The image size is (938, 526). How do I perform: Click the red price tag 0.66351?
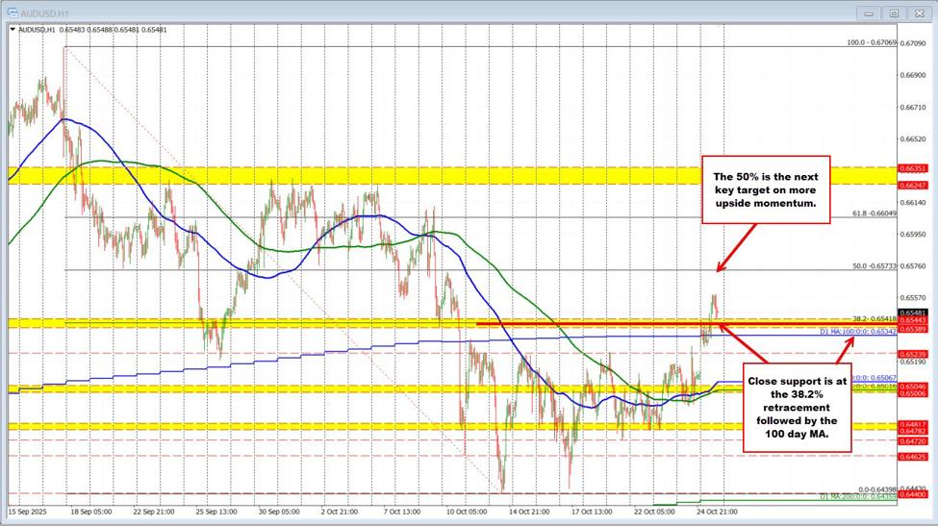tap(914, 168)
